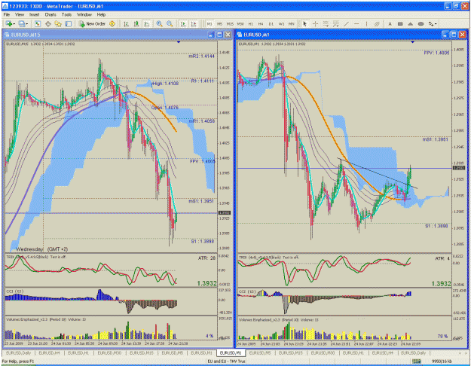This screenshot has height=366, width=471.
Task: Select the ellipse shape tool
Action: coord(421,23)
